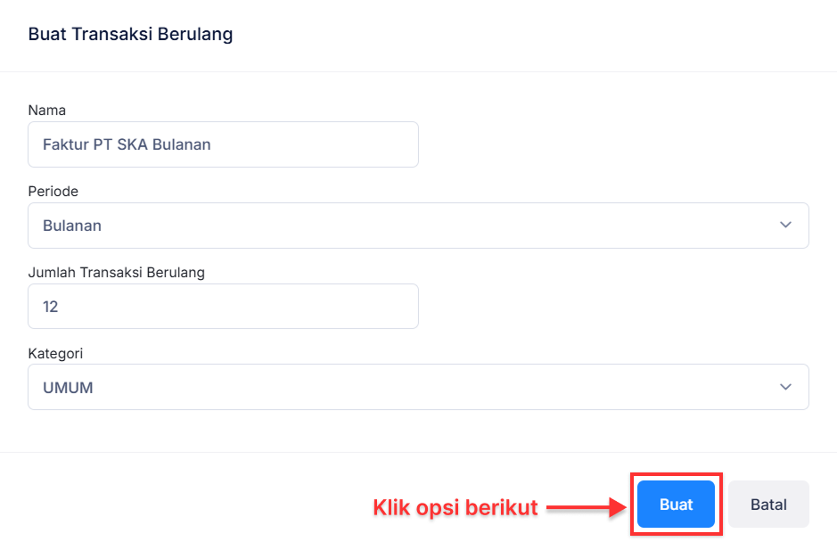Open the Periode dropdown chevron

click(x=785, y=226)
